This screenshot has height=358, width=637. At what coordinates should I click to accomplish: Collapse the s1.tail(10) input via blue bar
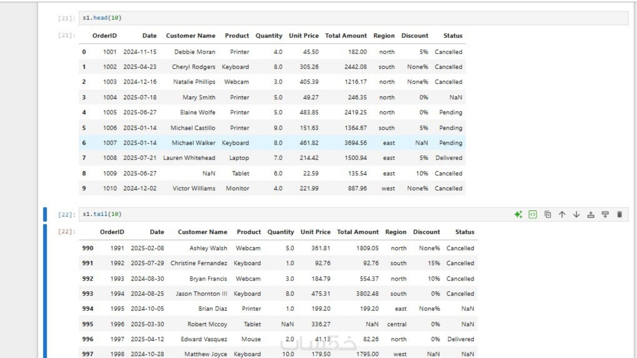pyautogui.click(x=45, y=214)
